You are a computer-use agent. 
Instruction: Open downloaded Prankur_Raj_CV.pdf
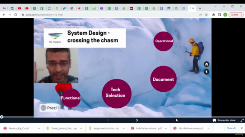pyautogui.click(x=19, y=129)
